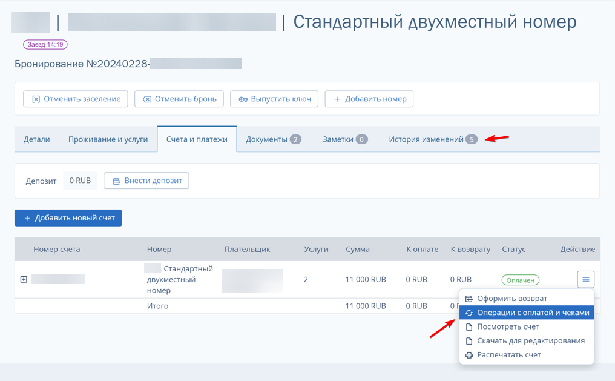Click the Заметки count badge 0
This screenshot has height=381, width=615.
click(361, 139)
